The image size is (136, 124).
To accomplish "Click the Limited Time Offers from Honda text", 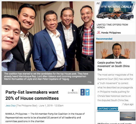I will [112, 26].
